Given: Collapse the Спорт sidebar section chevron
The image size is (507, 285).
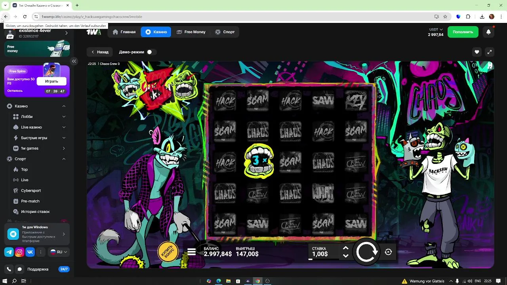Looking at the screenshot, I should 64,159.
